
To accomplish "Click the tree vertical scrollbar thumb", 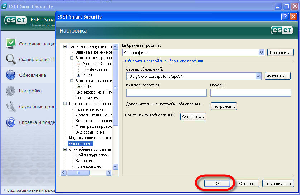I will click(115, 87).
